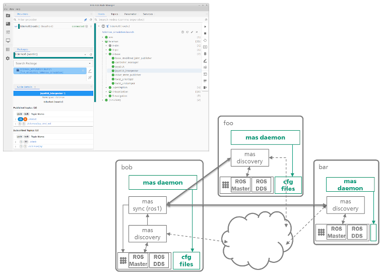The height and width of the screenshot is (274, 381).
Task: Click the edit pencil in the right node toolbar
Action: [x=205, y=61]
